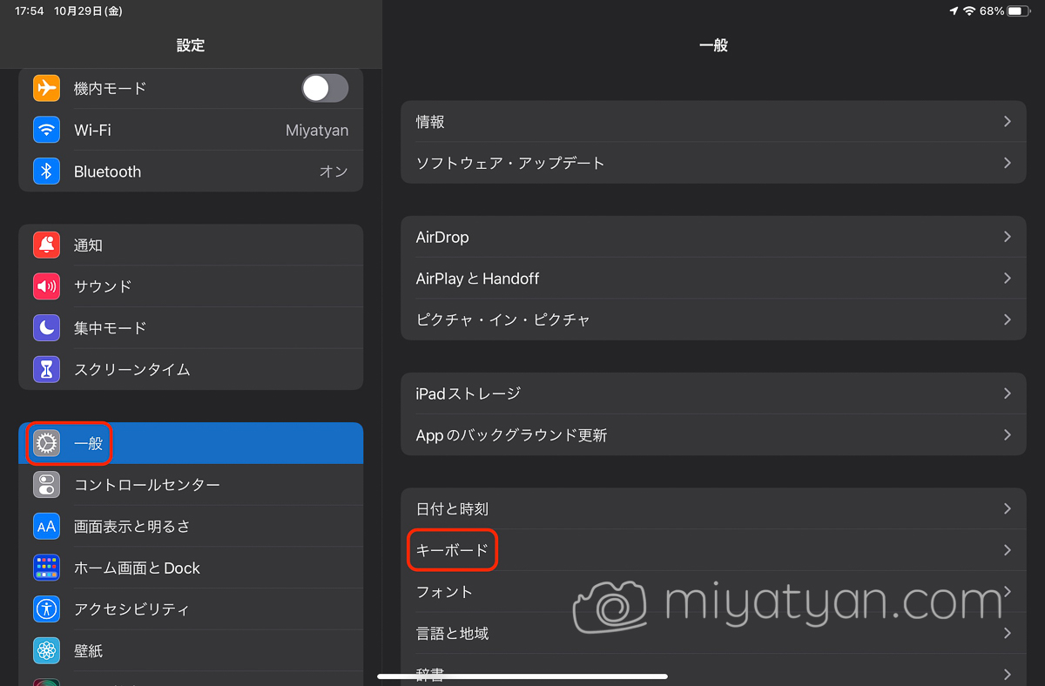Tap the Bluetooth icon
Image resolution: width=1045 pixels, height=686 pixels.
point(46,171)
